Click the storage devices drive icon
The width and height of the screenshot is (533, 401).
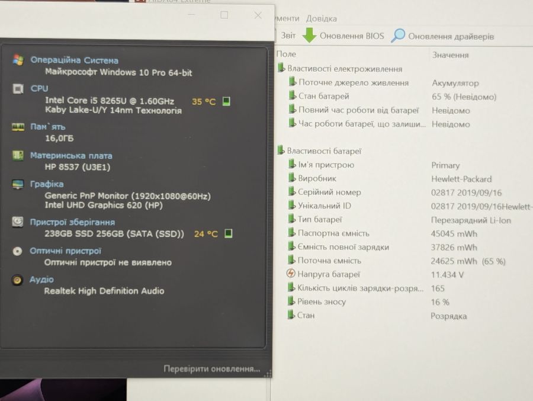(x=17, y=222)
